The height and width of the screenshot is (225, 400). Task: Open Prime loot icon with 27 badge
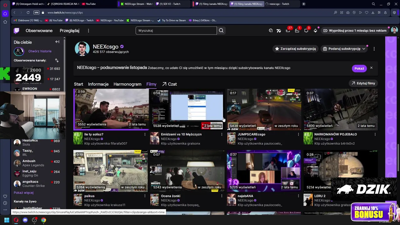(x=288, y=31)
